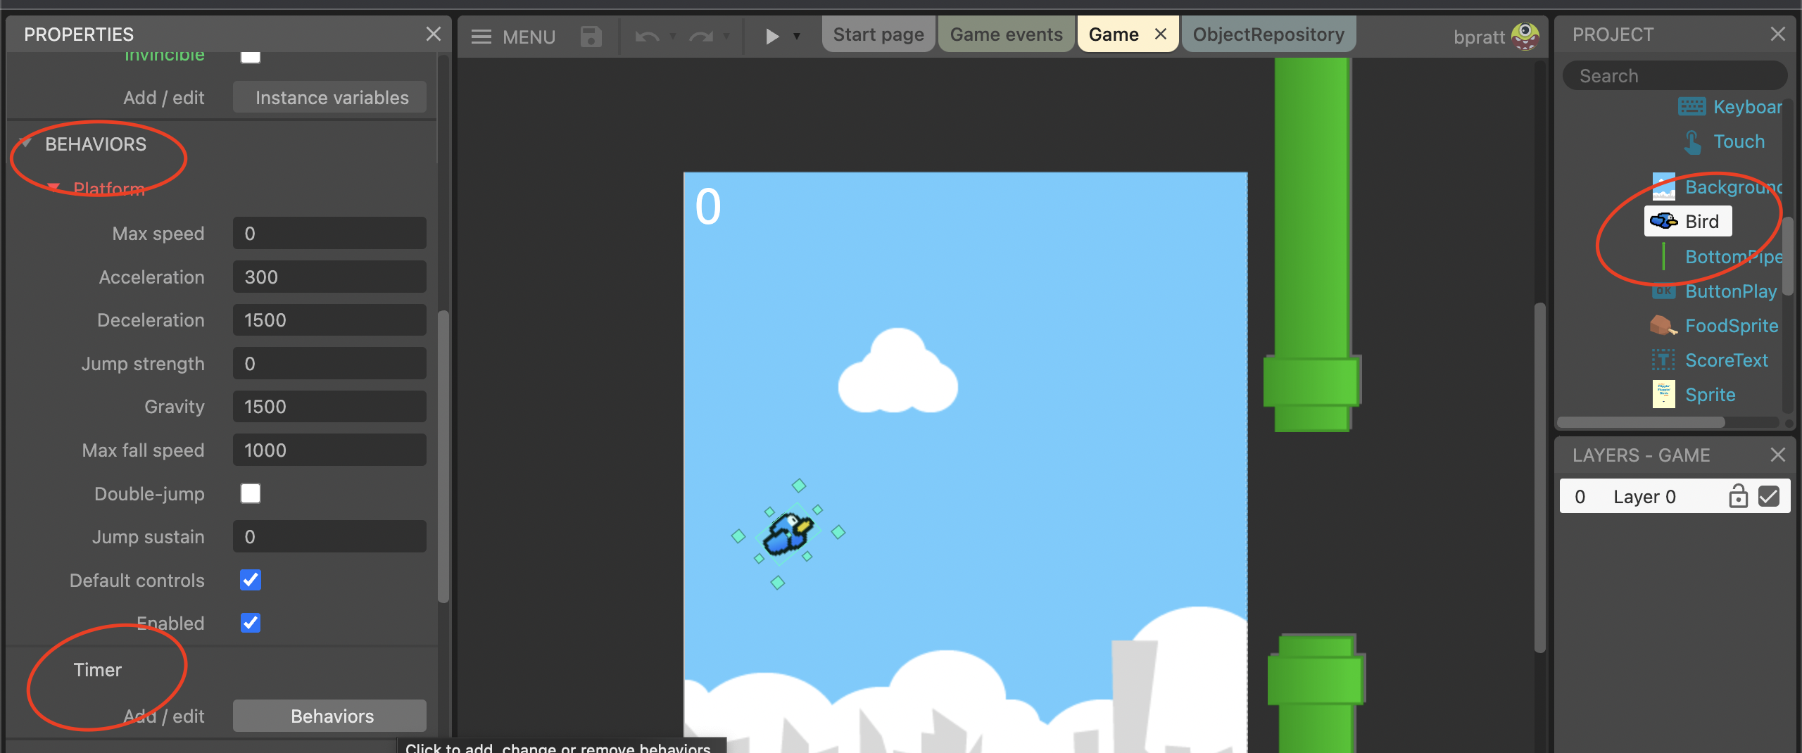The width and height of the screenshot is (1802, 753).
Task: Switch to the Game events tab
Action: click(x=1007, y=34)
